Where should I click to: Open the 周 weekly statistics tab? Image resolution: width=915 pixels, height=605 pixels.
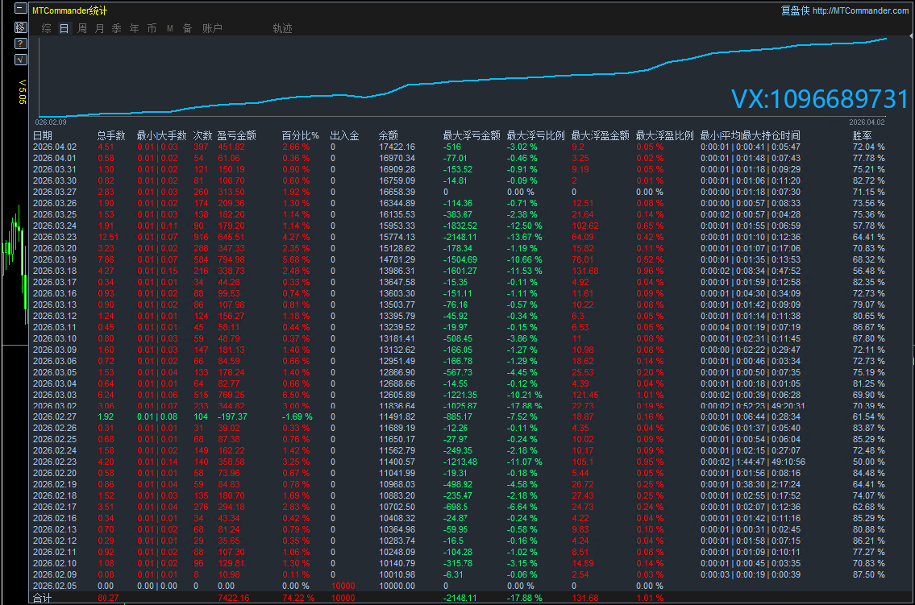[x=82, y=28]
